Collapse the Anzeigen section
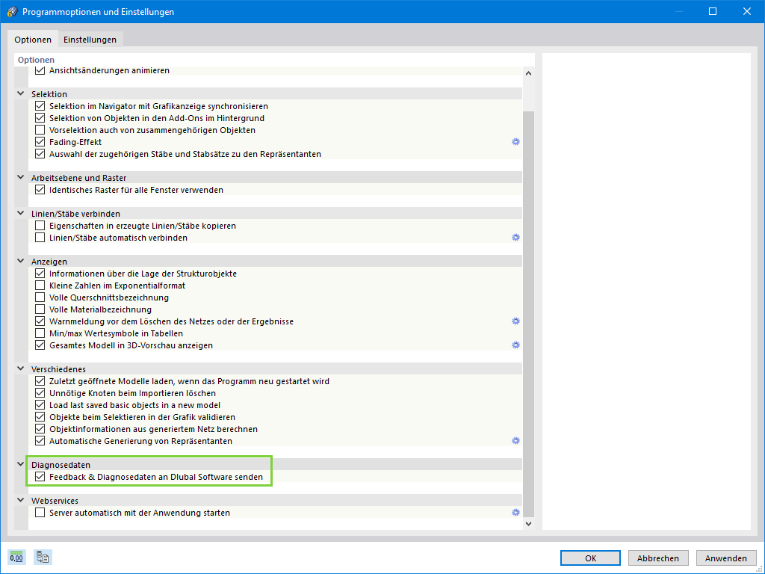 [x=20, y=261]
